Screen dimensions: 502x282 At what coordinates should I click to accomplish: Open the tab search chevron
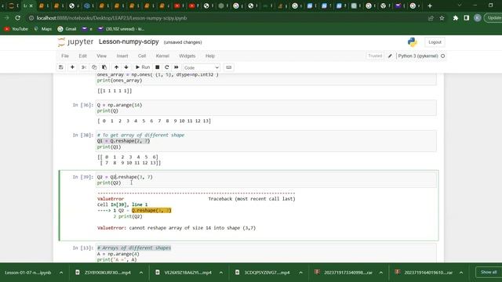coord(460,5)
